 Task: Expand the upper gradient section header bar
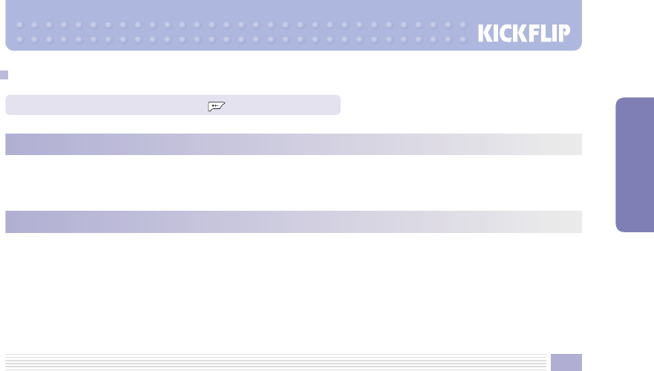point(293,144)
